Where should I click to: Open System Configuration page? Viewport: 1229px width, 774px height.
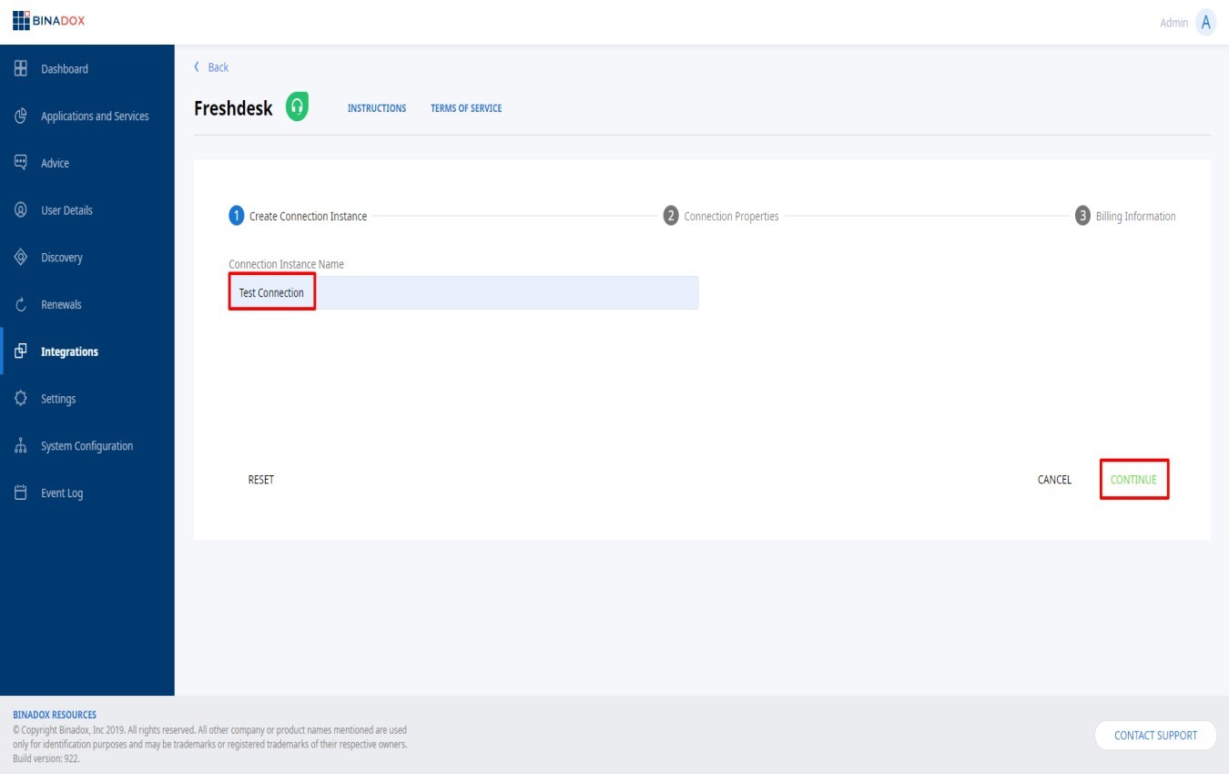[86, 446]
